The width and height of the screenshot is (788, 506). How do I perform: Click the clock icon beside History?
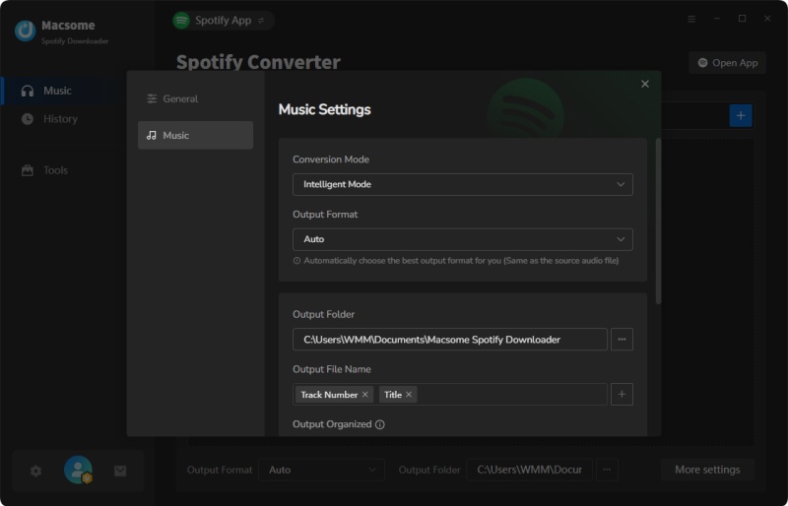tap(28, 119)
